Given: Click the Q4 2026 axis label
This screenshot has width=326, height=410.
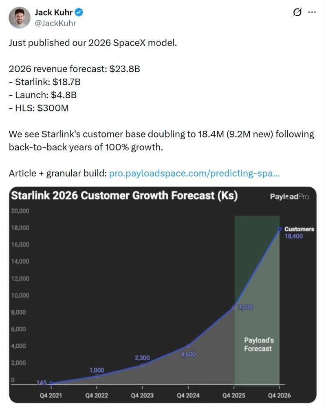Looking at the screenshot, I should pyautogui.click(x=280, y=395).
